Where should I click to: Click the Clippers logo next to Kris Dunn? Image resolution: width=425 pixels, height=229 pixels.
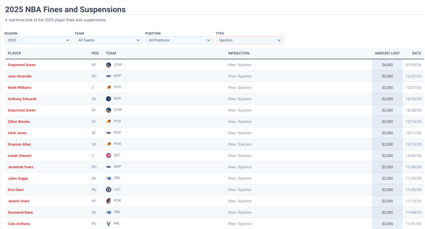point(109,190)
